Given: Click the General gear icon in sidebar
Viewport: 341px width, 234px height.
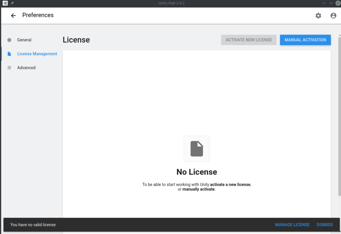Looking at the screenshot, I should [x=9, y=40].
